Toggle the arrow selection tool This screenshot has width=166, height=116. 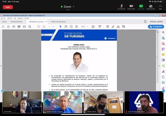61,27
